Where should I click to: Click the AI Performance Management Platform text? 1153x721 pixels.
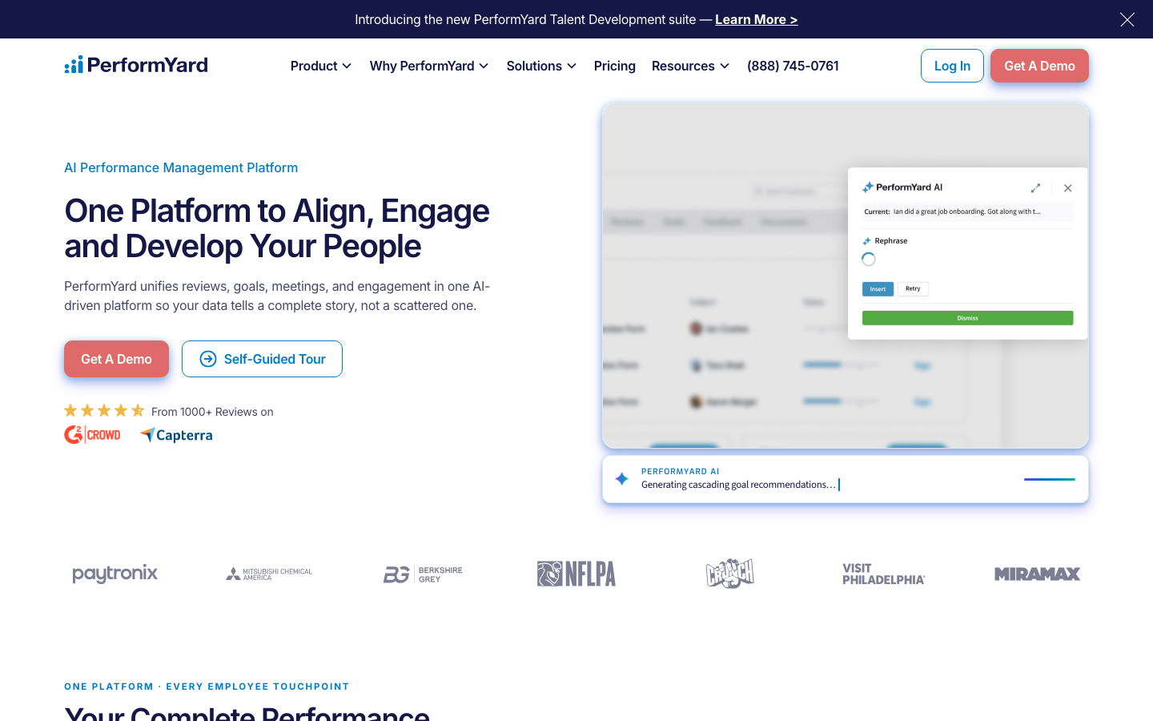pyautogui.click(x=181, y=167)
